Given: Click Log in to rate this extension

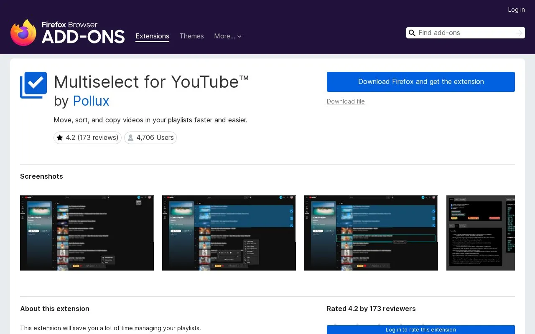Looking at the screenshot, I should coord(421,329).
